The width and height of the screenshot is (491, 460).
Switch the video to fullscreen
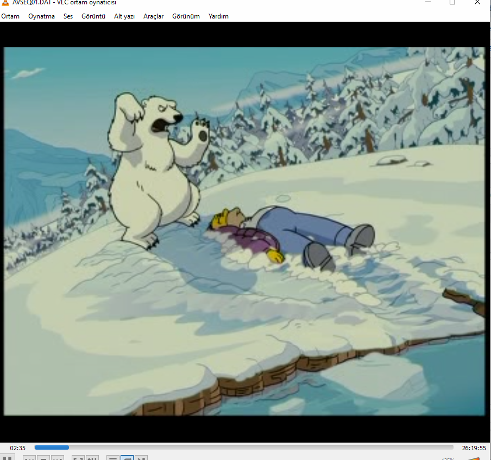[x=78, y=458]
